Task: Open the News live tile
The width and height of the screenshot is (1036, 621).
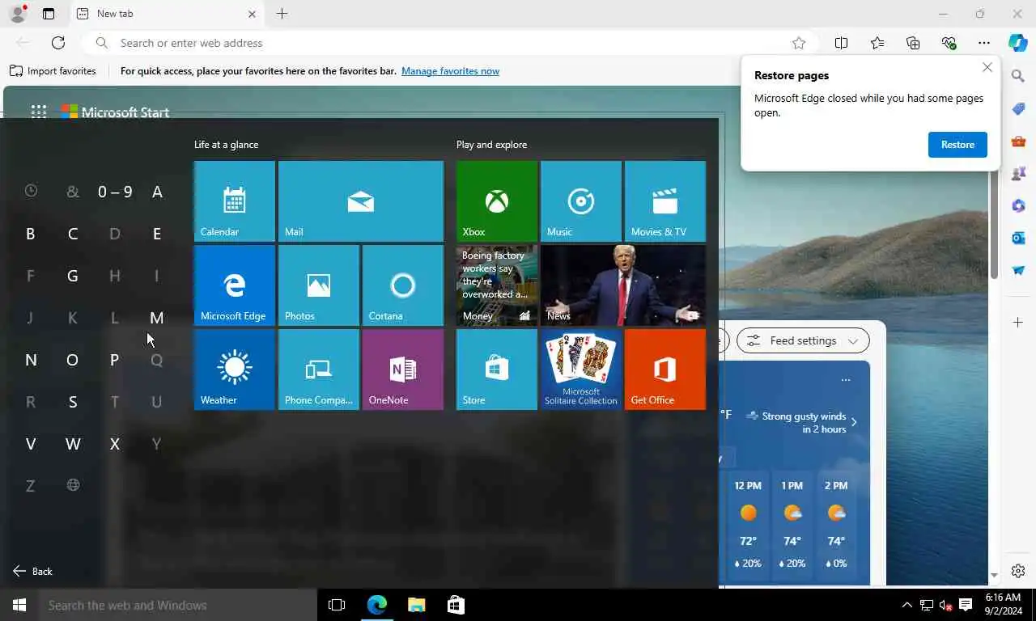Action: point(623,285)
